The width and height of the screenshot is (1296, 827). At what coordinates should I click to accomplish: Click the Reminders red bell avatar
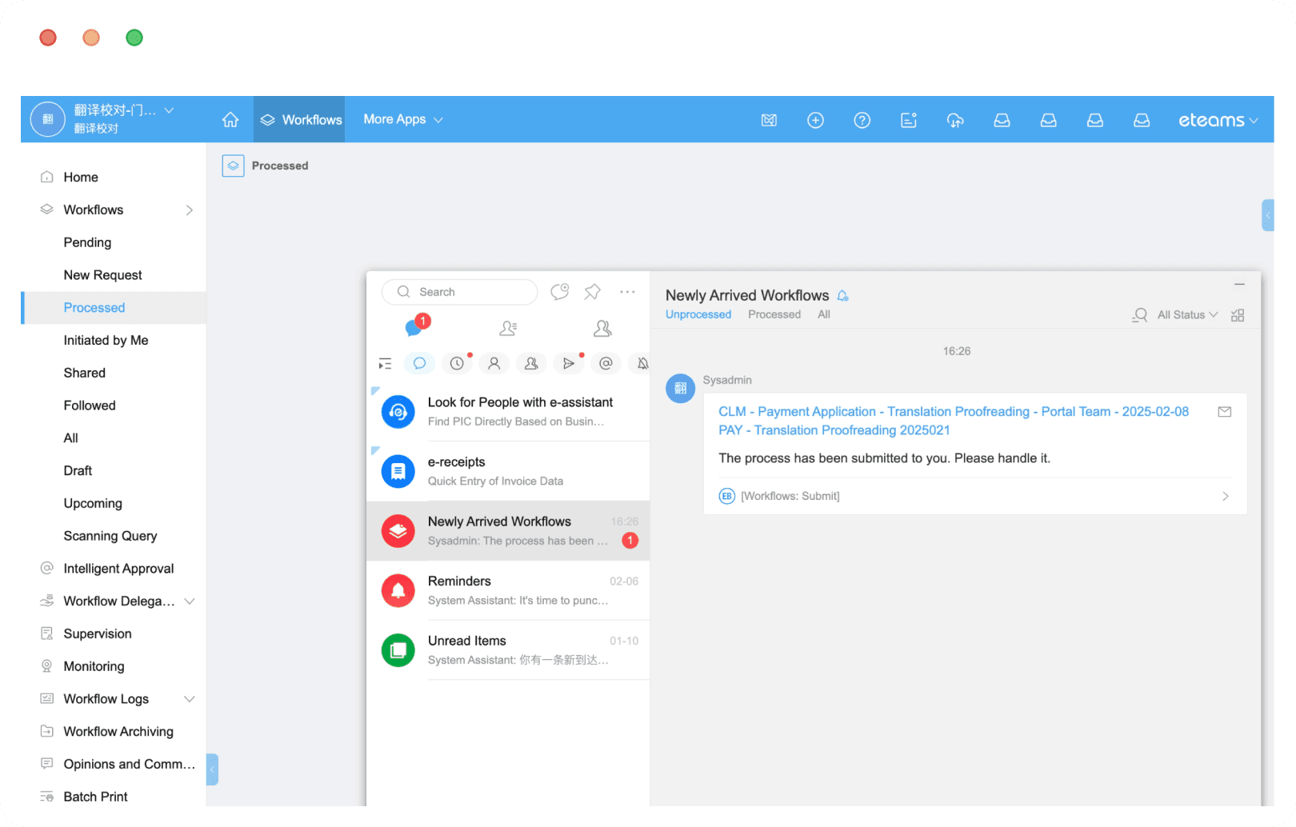[x=398, y=591]
